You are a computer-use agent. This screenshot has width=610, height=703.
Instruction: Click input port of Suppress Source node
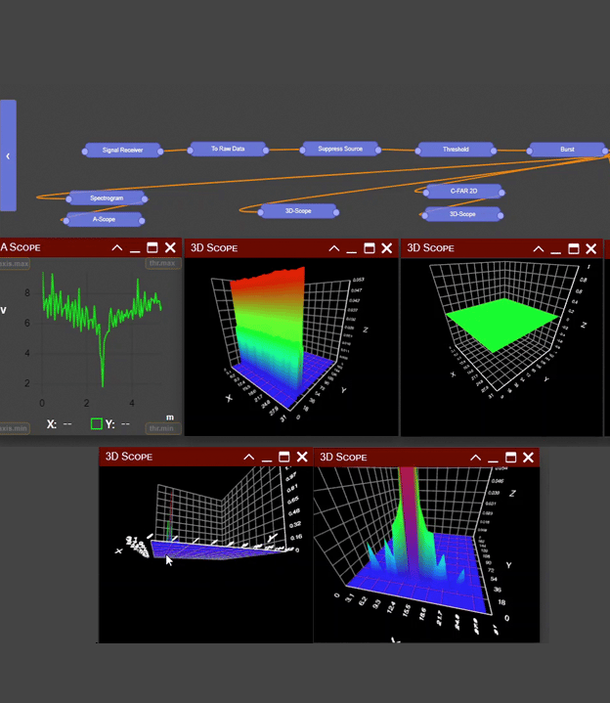click(x=302, y=151)
